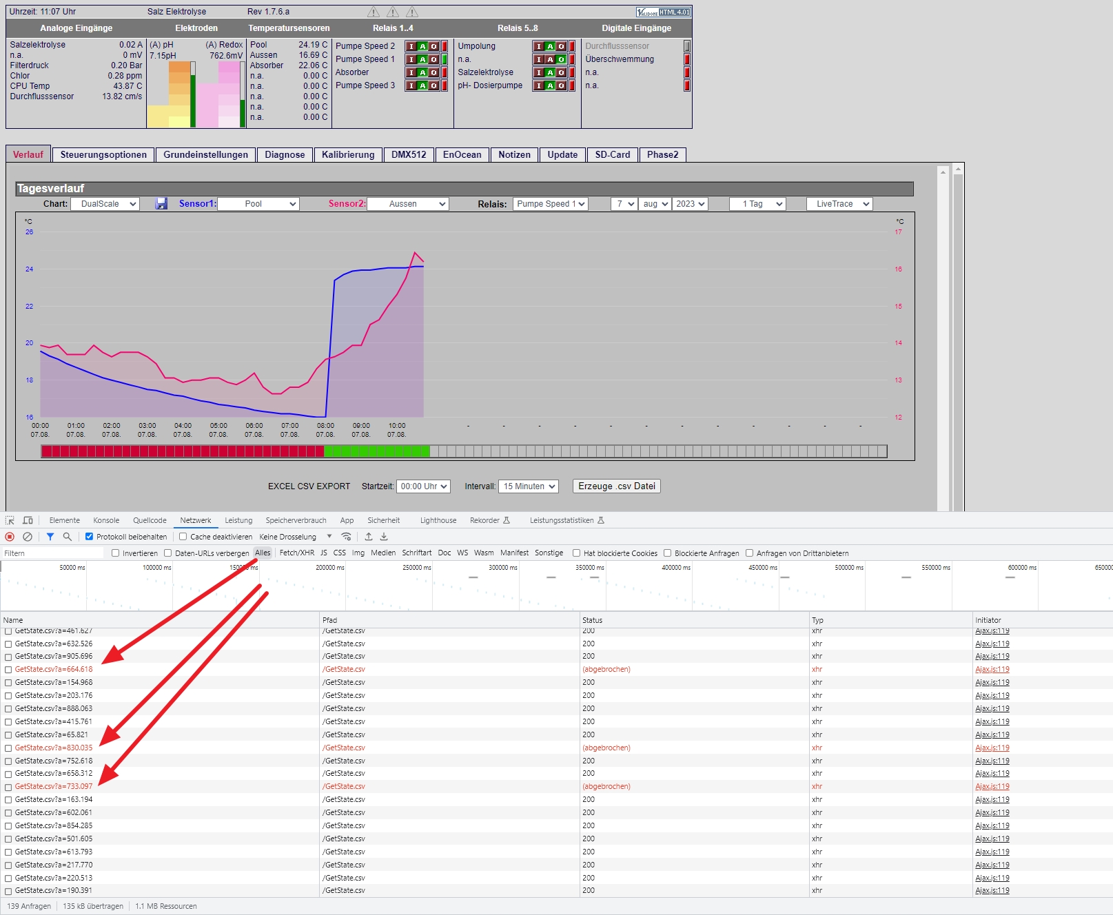Set Pumpe Speed 1 relay row to A
1113x915 pixels.
[422, 59]
